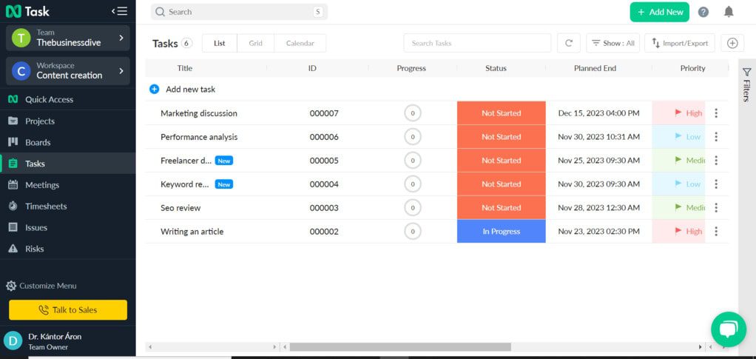Screen dimensions: 756x359
Task: Collapse the sidebar with the hamburger arrow icon
Action: [x=119, y=12]
